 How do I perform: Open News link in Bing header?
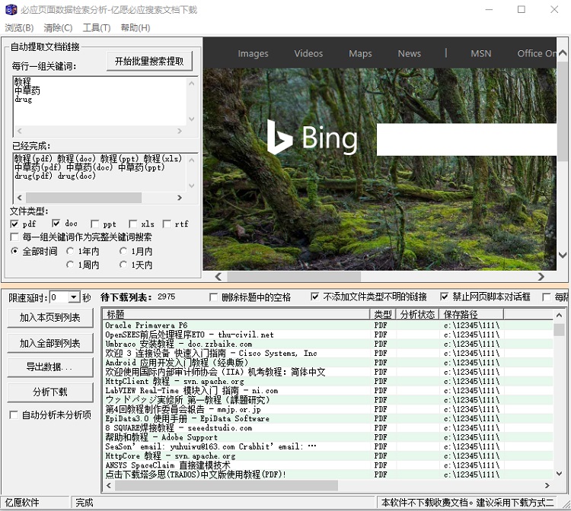pos(410,53)
